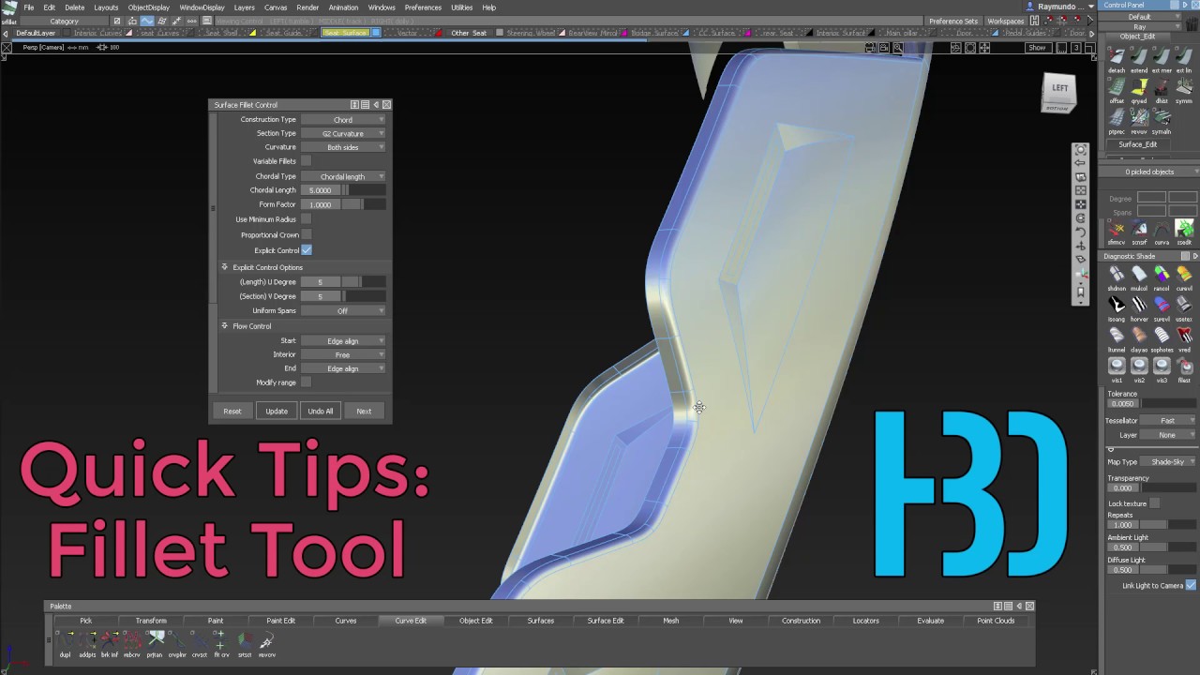The width and height of the screenshot is (1200, 675).
Task: Pick the revuv tool icon
Action: point(1139,119)
